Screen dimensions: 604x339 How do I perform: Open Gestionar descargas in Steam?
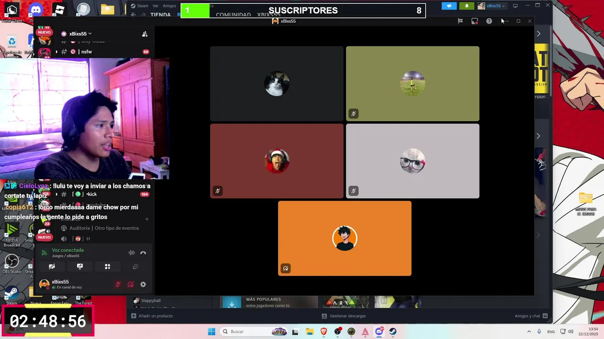point(344,316)
